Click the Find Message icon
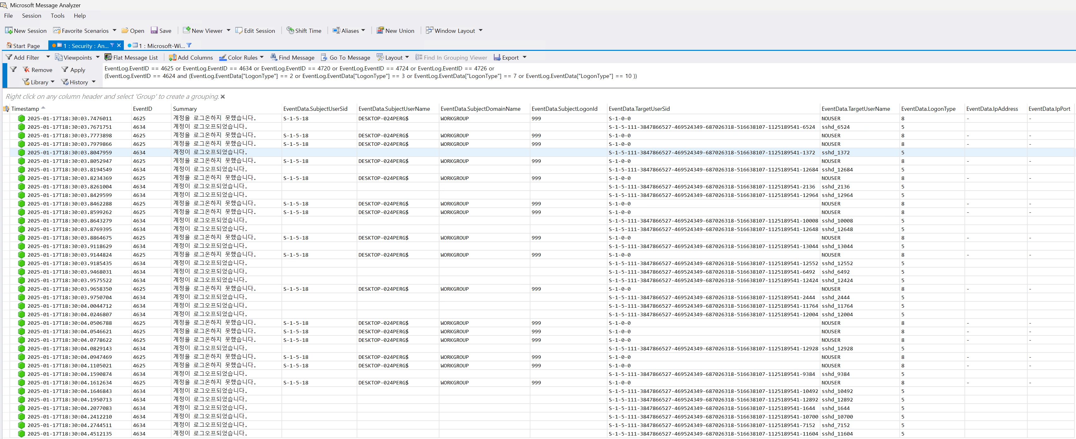Image resolution: width=1076 pixels, height=439 pixels. click(x=274, y=57)
